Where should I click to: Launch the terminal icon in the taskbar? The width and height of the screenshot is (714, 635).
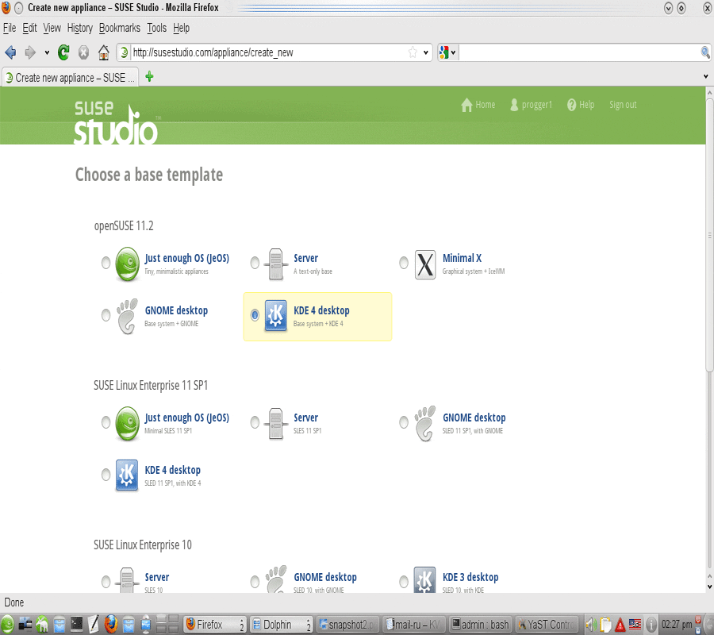click(76, 624)
